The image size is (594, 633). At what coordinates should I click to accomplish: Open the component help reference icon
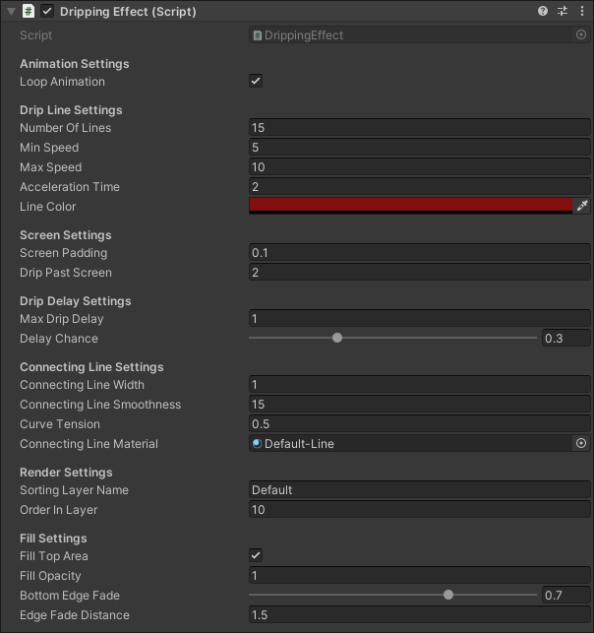click(x=543, y=12)
